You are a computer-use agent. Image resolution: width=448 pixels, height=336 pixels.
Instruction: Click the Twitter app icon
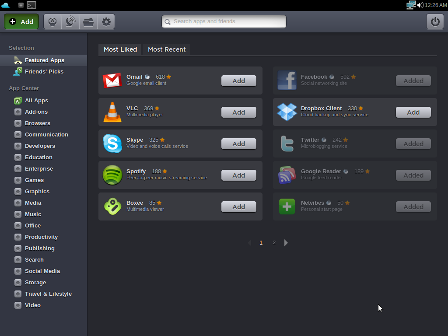(287, 143)
